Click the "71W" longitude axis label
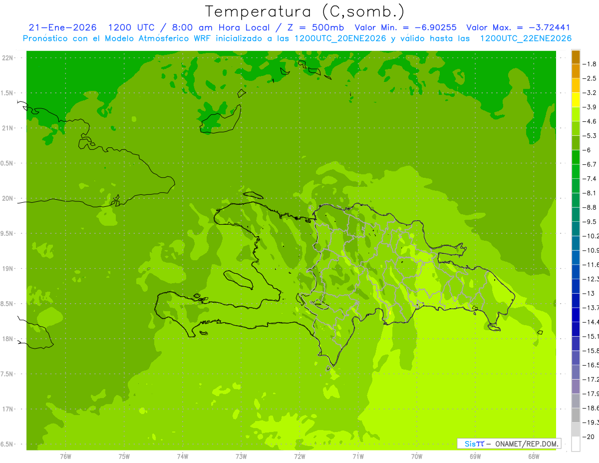The height and width of the screenshot is (463, 599). (358, 456)
